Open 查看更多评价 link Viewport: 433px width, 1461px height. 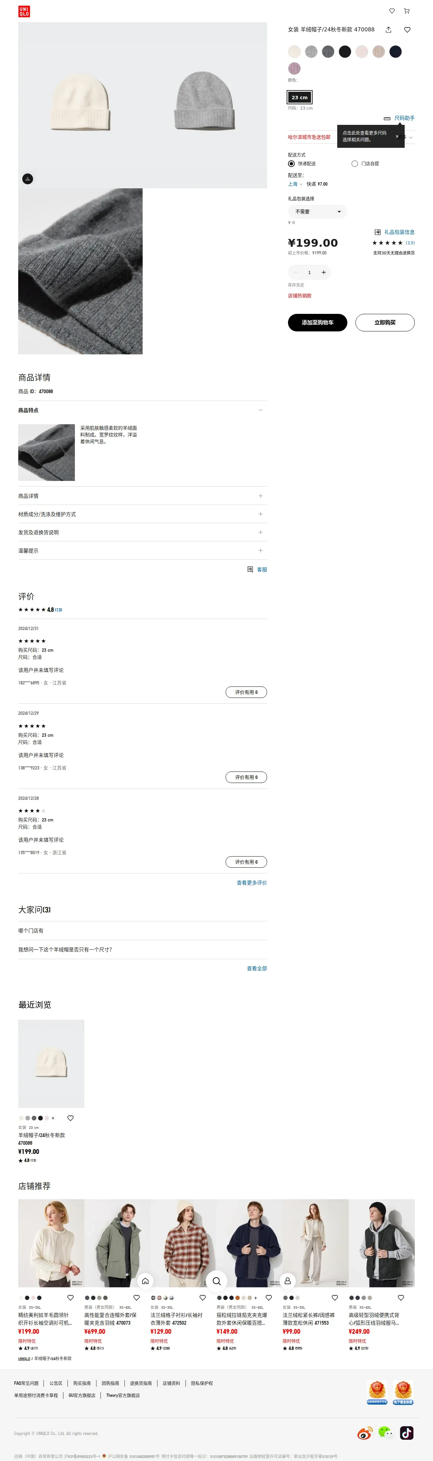tap(252, 883)
